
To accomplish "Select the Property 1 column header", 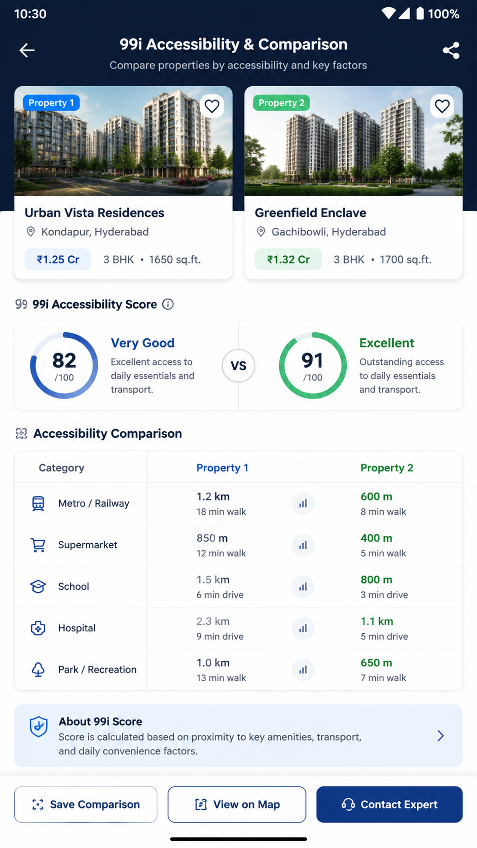I will [x=223, y=468].
